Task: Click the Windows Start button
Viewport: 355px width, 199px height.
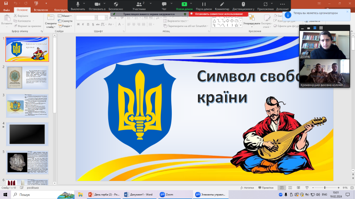Action: click(x=5, y=195)
